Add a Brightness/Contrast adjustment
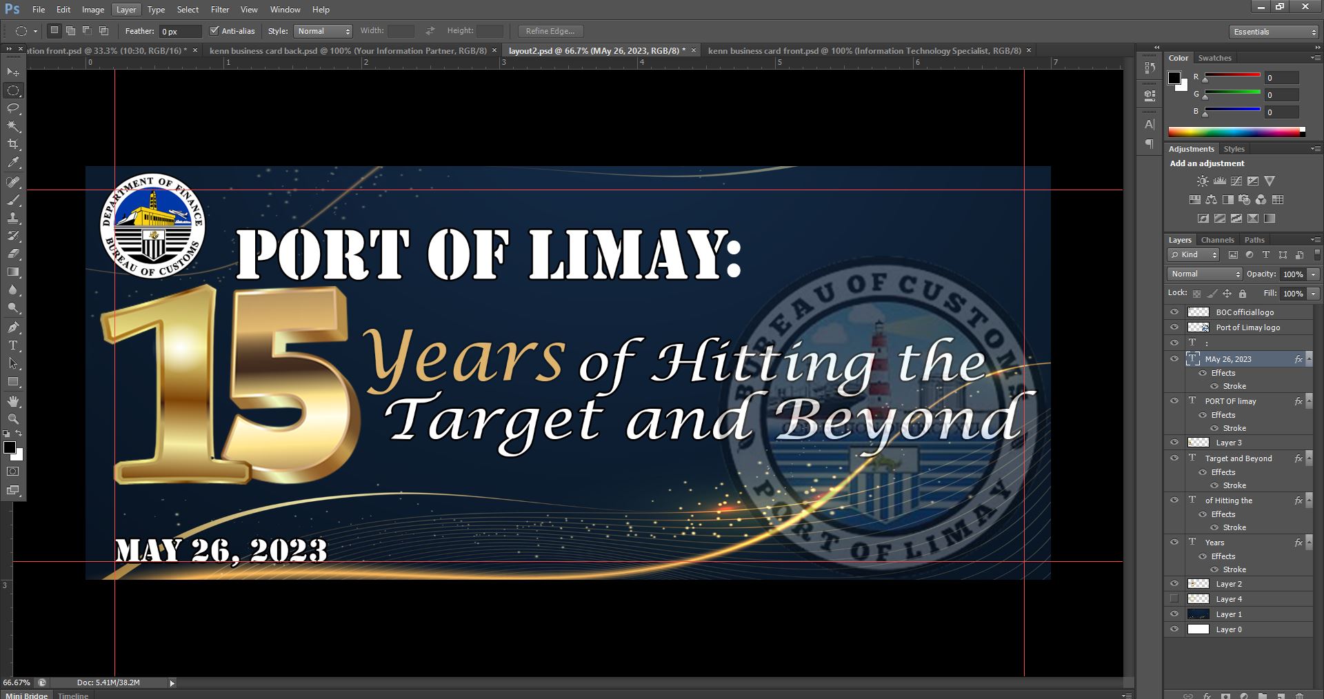 1203,181
